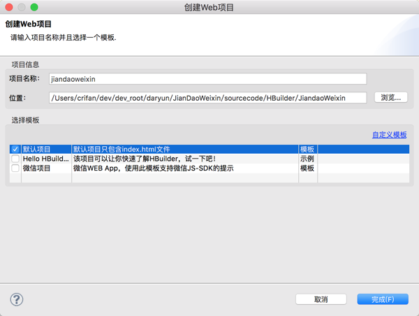
Task: Click the 完成(F) finish button
Action: click(383, 299)
